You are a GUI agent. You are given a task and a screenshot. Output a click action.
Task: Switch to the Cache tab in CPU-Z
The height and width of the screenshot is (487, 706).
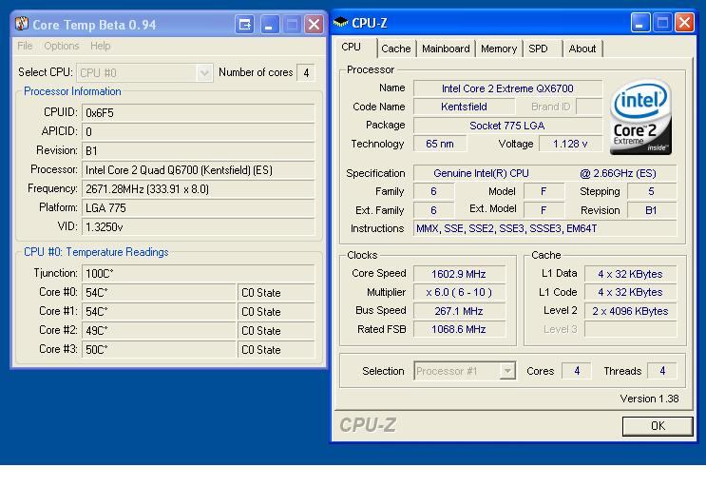click(x=396, y=49)
